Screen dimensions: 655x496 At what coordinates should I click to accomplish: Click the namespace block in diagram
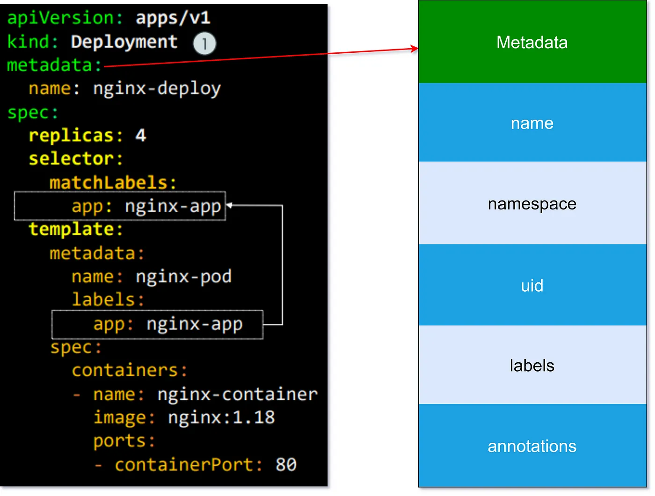(532, 204)
